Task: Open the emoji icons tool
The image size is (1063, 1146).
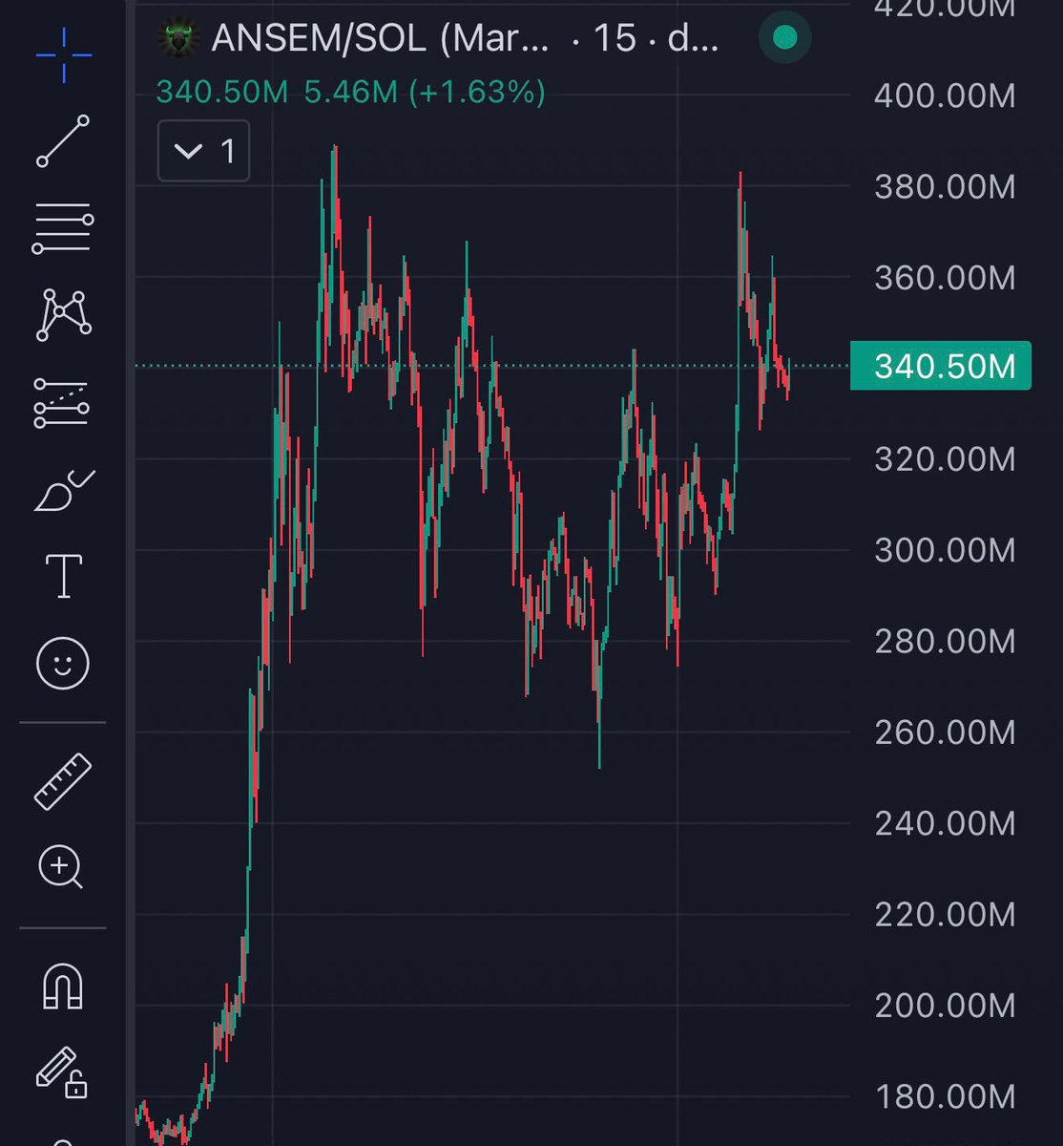Action: point(63,663)
